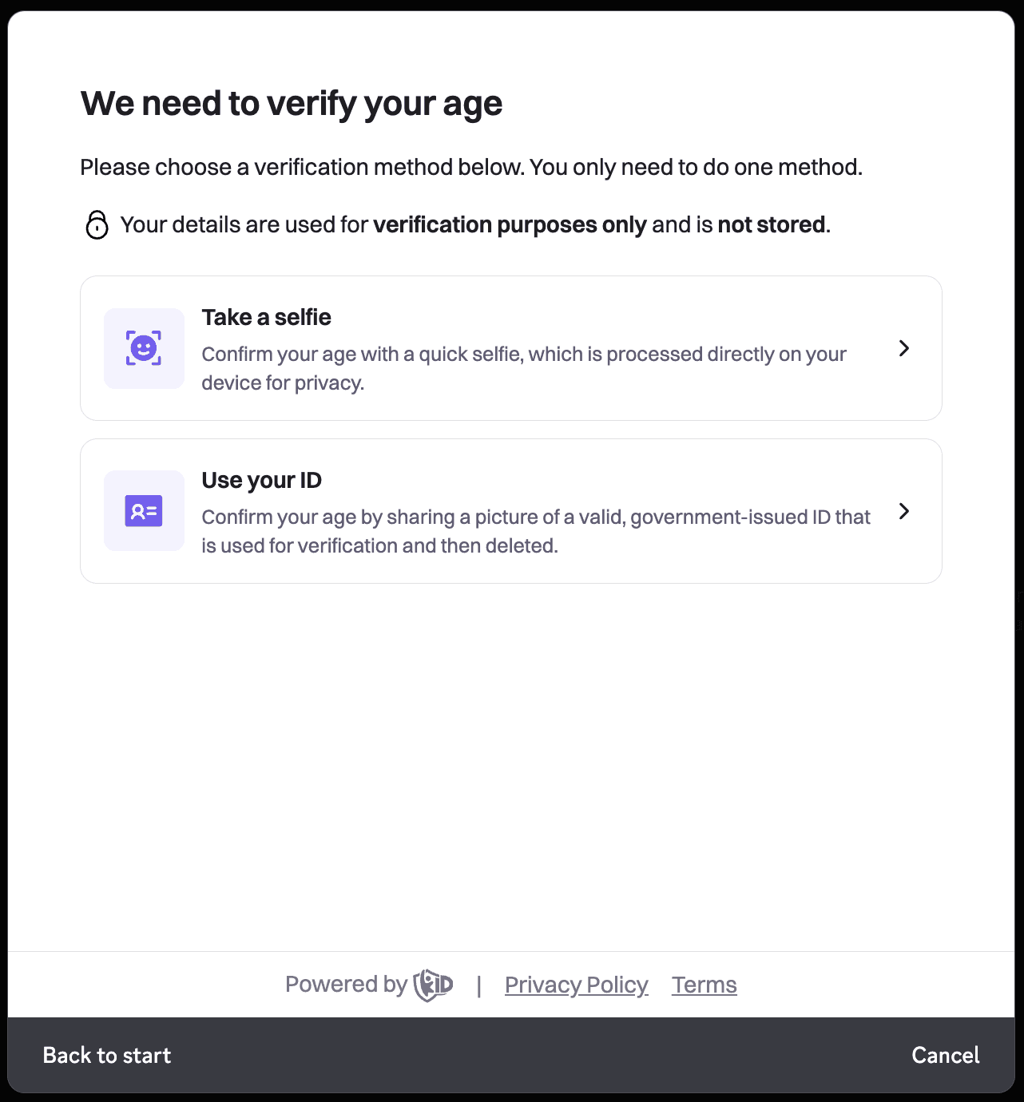Click the lock icon beside the privacy notice
This screenshot has height=1102, width=1024.
tap(96, 225)
